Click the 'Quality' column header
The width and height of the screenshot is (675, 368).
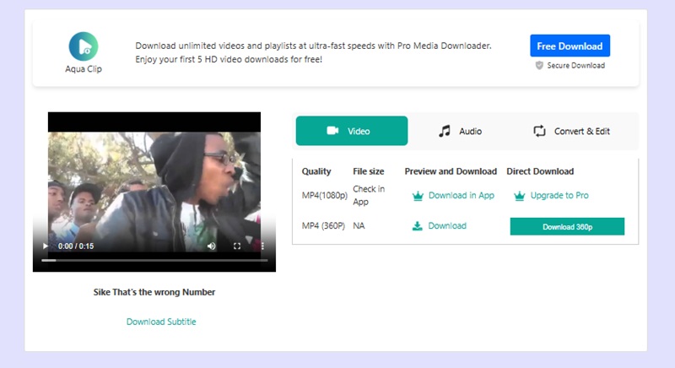click(x=316, y=171)
